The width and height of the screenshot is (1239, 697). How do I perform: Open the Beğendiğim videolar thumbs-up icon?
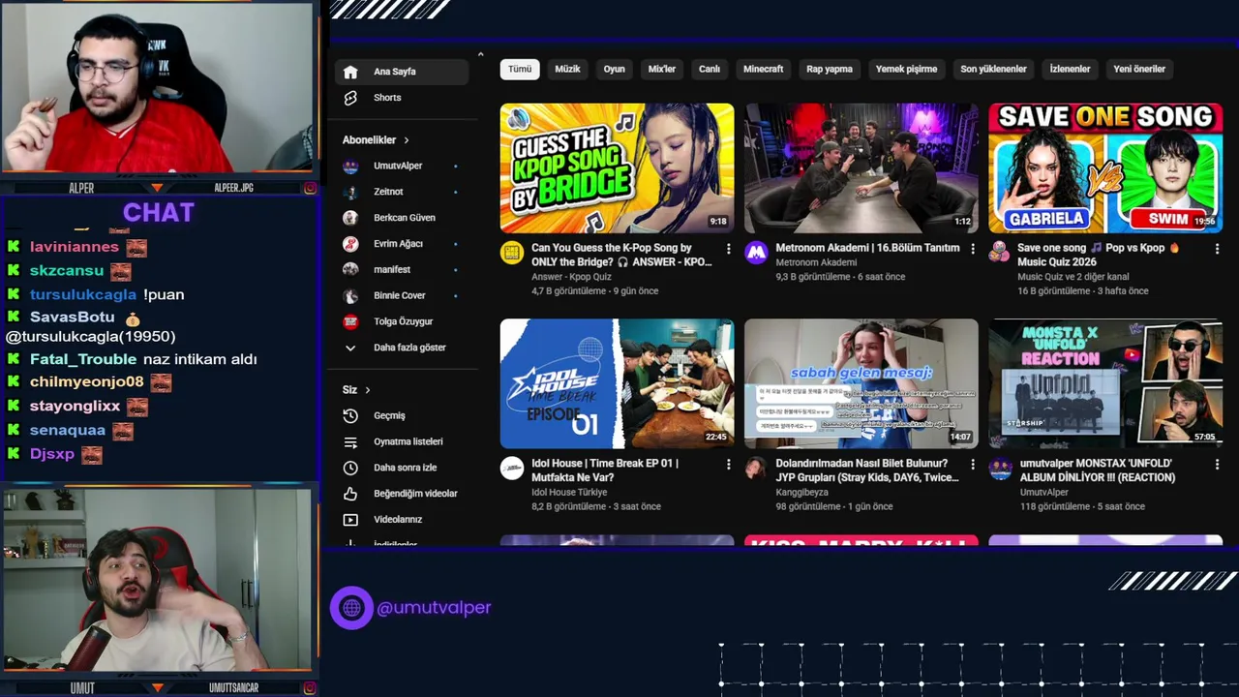350,494
